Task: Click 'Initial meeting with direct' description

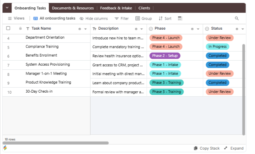Action: tap(118, 74)
